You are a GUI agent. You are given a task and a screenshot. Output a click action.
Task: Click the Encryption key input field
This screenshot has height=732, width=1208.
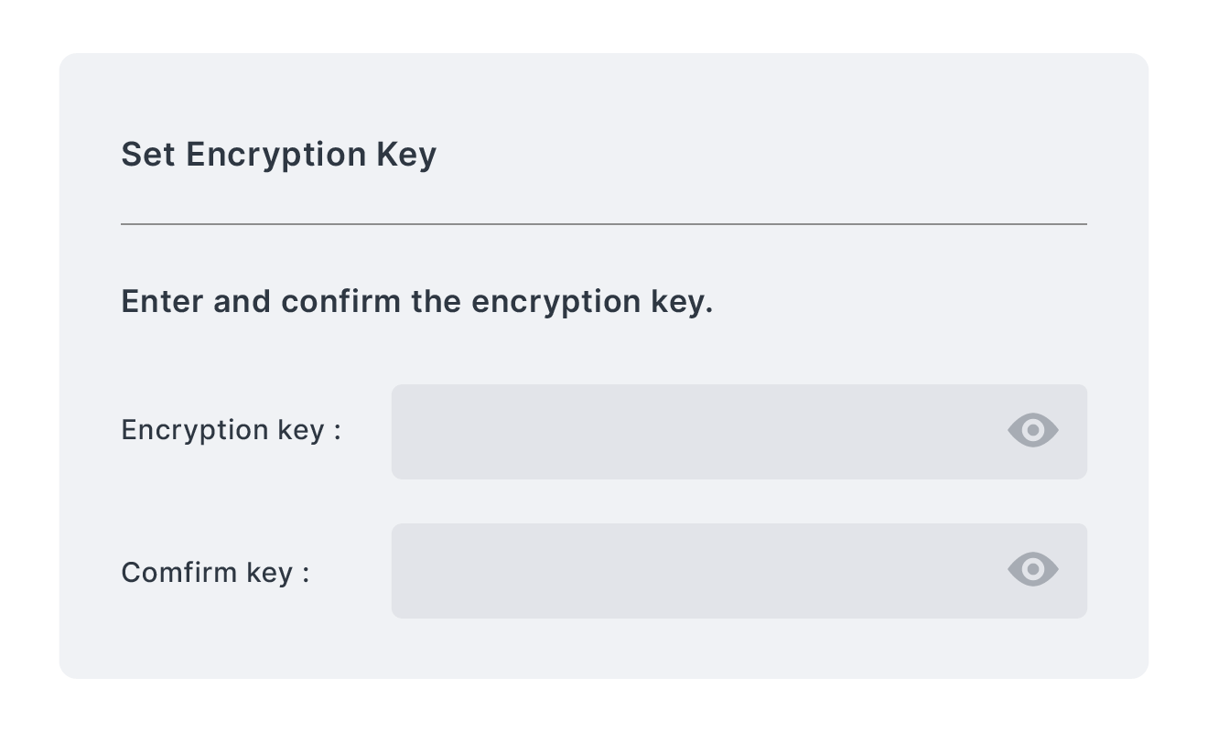coord(739,432)
